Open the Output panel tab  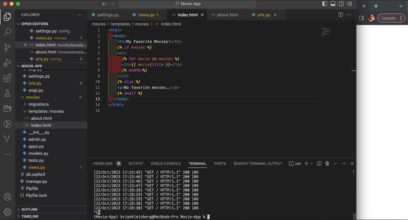[x=136, y=163]
